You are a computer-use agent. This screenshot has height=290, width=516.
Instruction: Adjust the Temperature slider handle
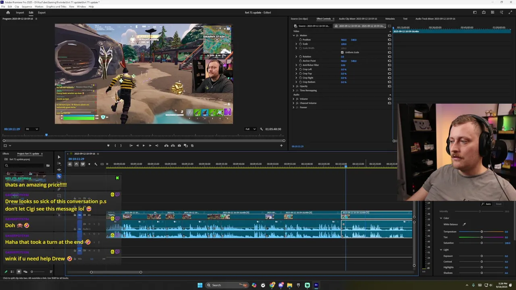click(481, 232)
